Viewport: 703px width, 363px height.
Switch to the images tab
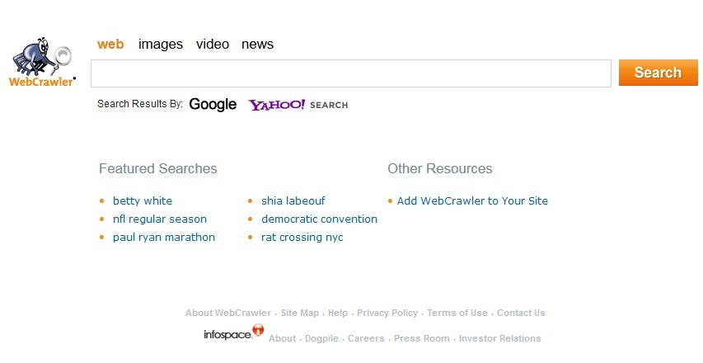161,45
